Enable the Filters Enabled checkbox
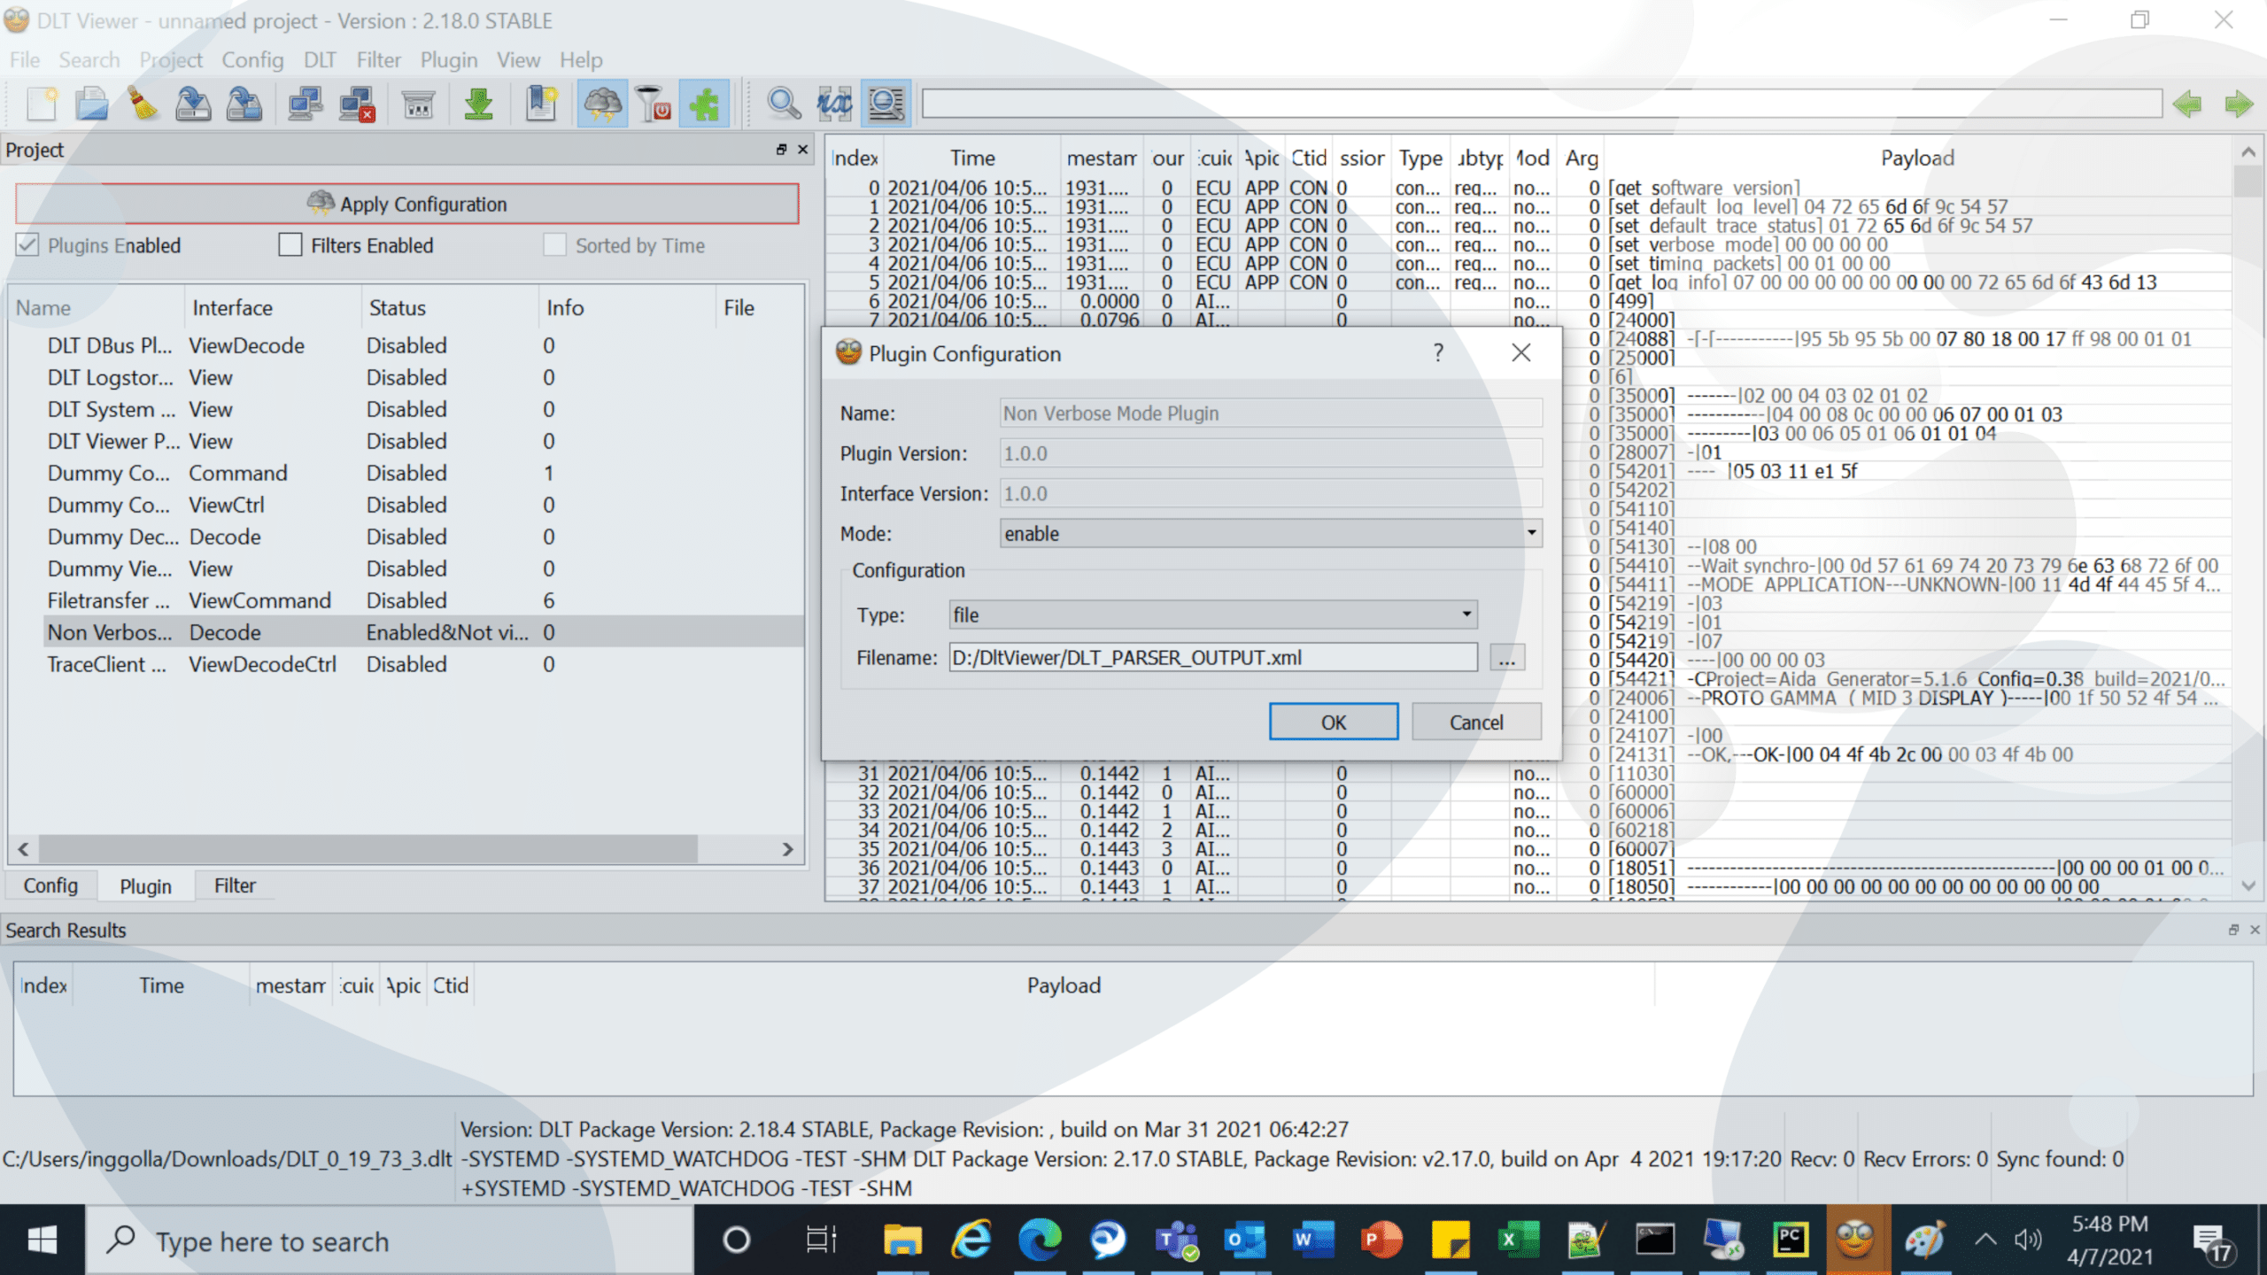 (x=290, y=245)
